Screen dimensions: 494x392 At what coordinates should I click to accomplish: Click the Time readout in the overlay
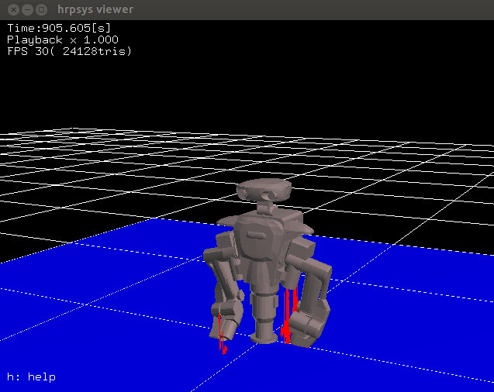59,28
